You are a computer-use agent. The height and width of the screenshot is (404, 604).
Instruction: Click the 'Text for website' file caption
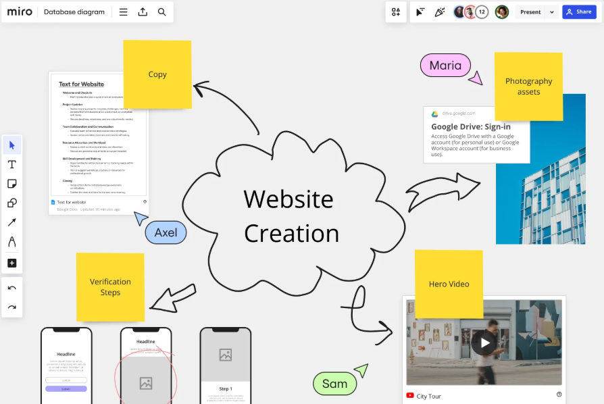pos(71,202)
